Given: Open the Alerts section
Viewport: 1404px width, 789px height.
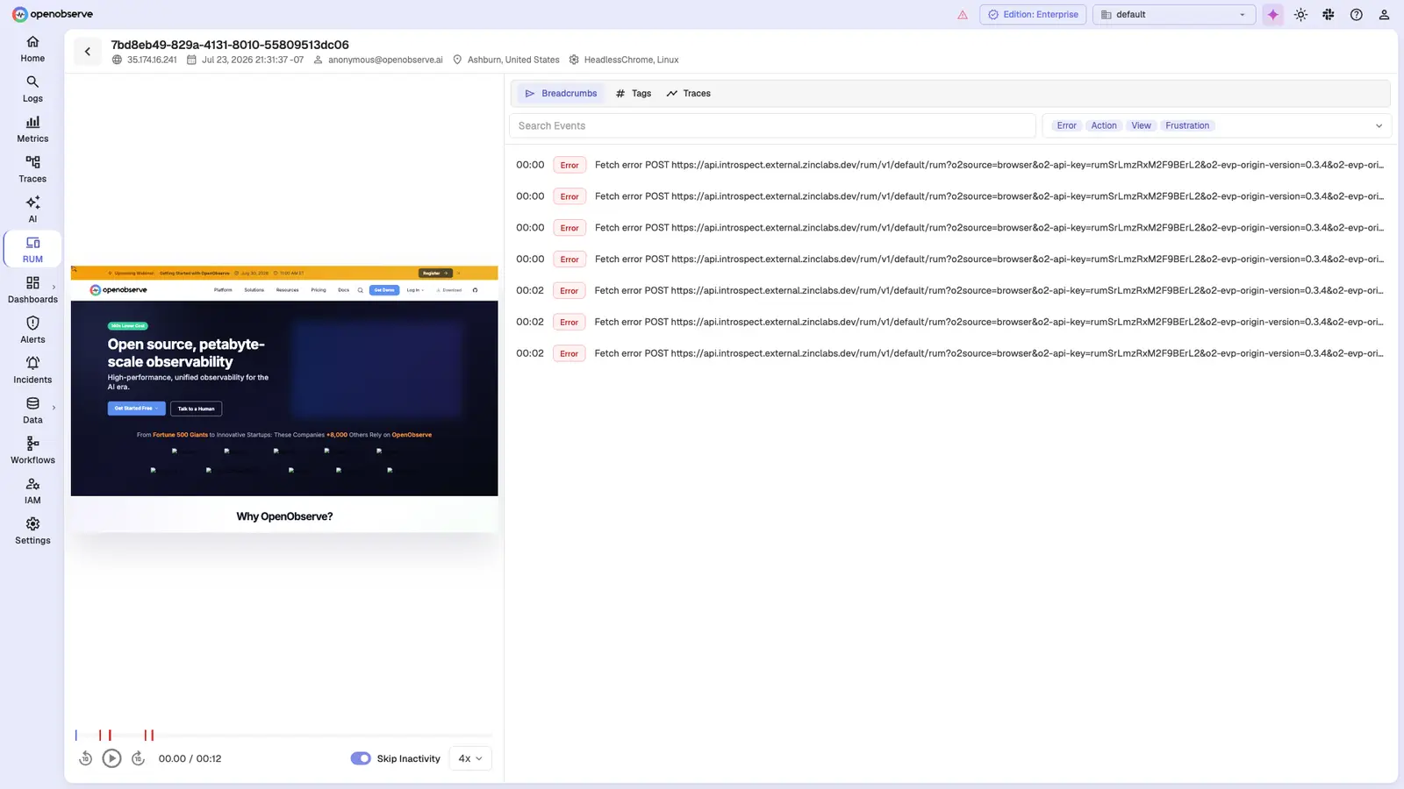Looking at the screenshot, I should [32, 331].
